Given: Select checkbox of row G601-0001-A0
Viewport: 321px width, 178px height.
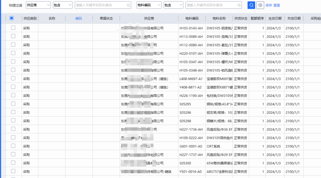Looking at the screenshot, I should tap(13, 146).
